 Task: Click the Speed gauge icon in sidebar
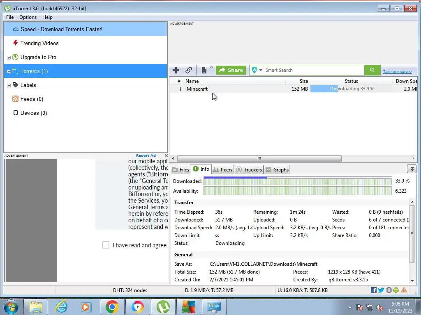tap(16, 29)
